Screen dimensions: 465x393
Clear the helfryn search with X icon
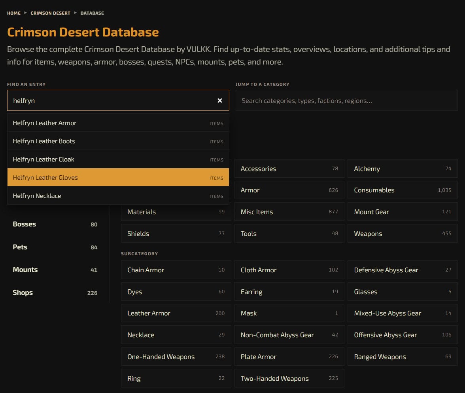click(x=220, y=101)
